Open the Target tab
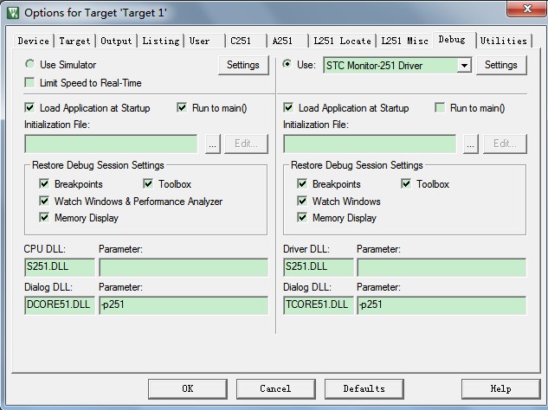This screenshot has height=410, width=548. point(74,41)
